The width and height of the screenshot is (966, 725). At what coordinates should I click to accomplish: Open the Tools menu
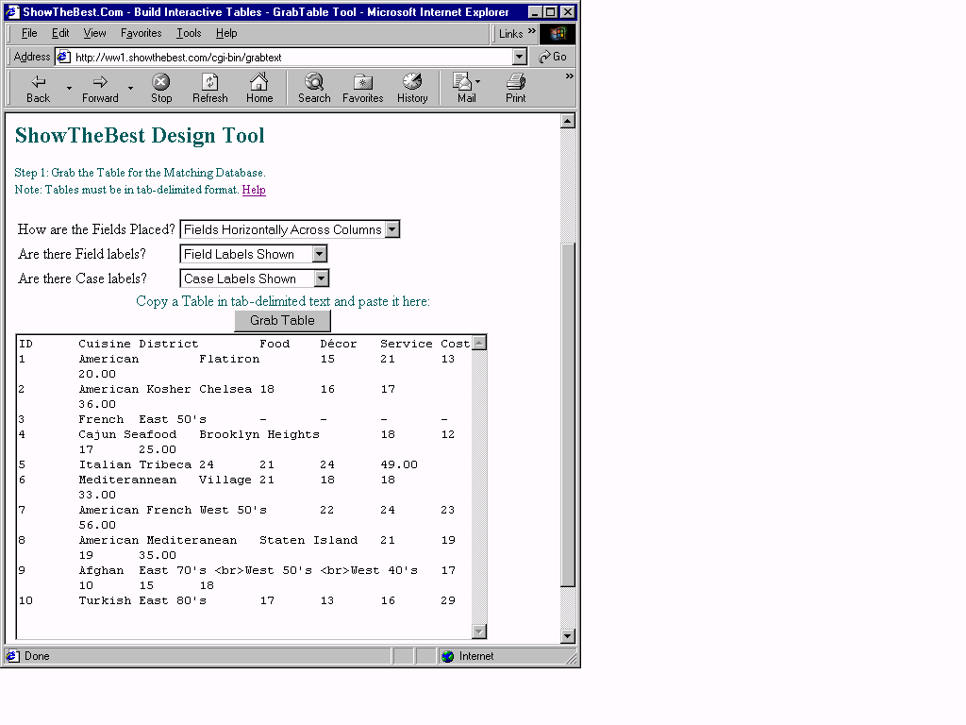[x=189, y=33]
